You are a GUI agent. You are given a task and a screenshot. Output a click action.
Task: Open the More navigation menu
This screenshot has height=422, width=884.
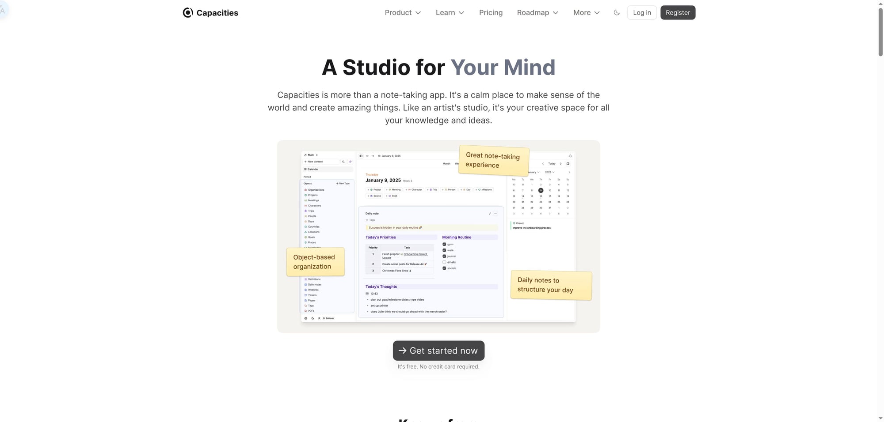point(586,13)
